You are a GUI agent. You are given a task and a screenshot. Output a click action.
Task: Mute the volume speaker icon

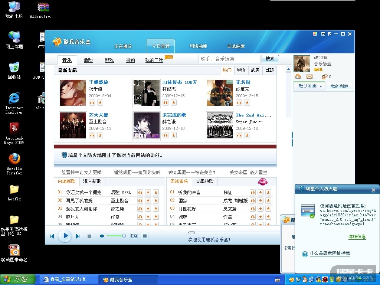pos(102,236)
